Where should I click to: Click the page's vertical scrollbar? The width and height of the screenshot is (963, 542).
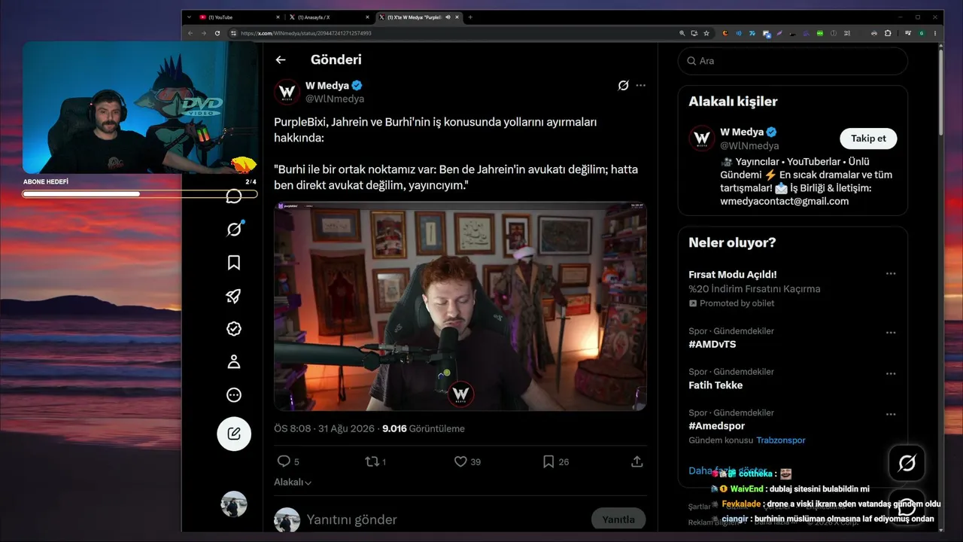(940, 92)
